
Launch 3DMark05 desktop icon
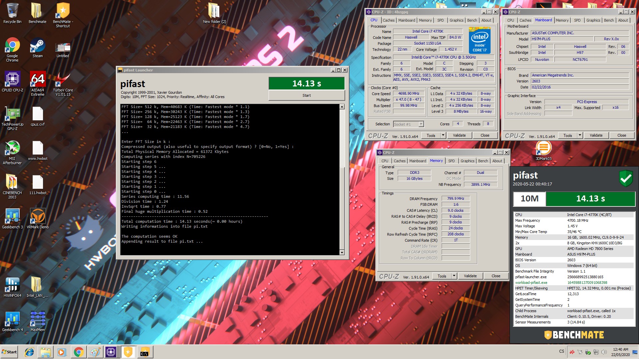coord(543,151)
